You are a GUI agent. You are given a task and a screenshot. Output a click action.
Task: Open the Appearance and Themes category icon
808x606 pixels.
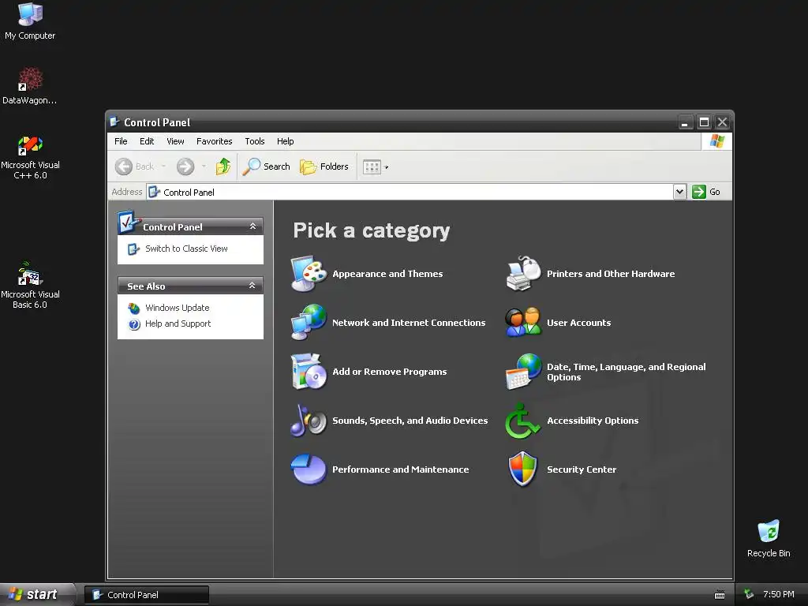tap(309, 274)
